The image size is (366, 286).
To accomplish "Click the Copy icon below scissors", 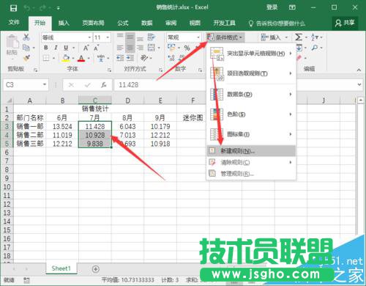I will click(x=26, y=48).
